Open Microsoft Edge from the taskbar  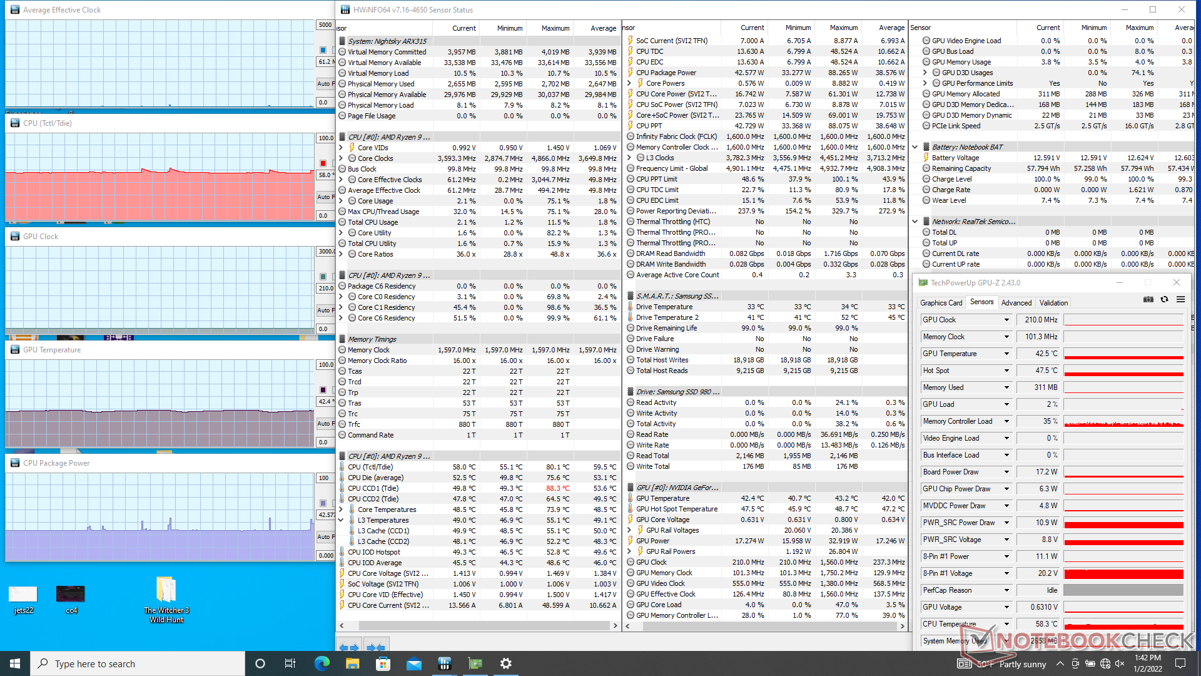(322, 663)
